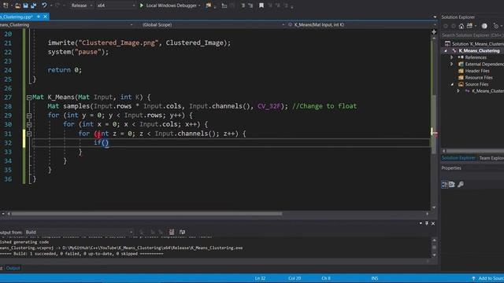
Task: Select the Clustering.cpp editor tab
Action: tap(17, 17)
